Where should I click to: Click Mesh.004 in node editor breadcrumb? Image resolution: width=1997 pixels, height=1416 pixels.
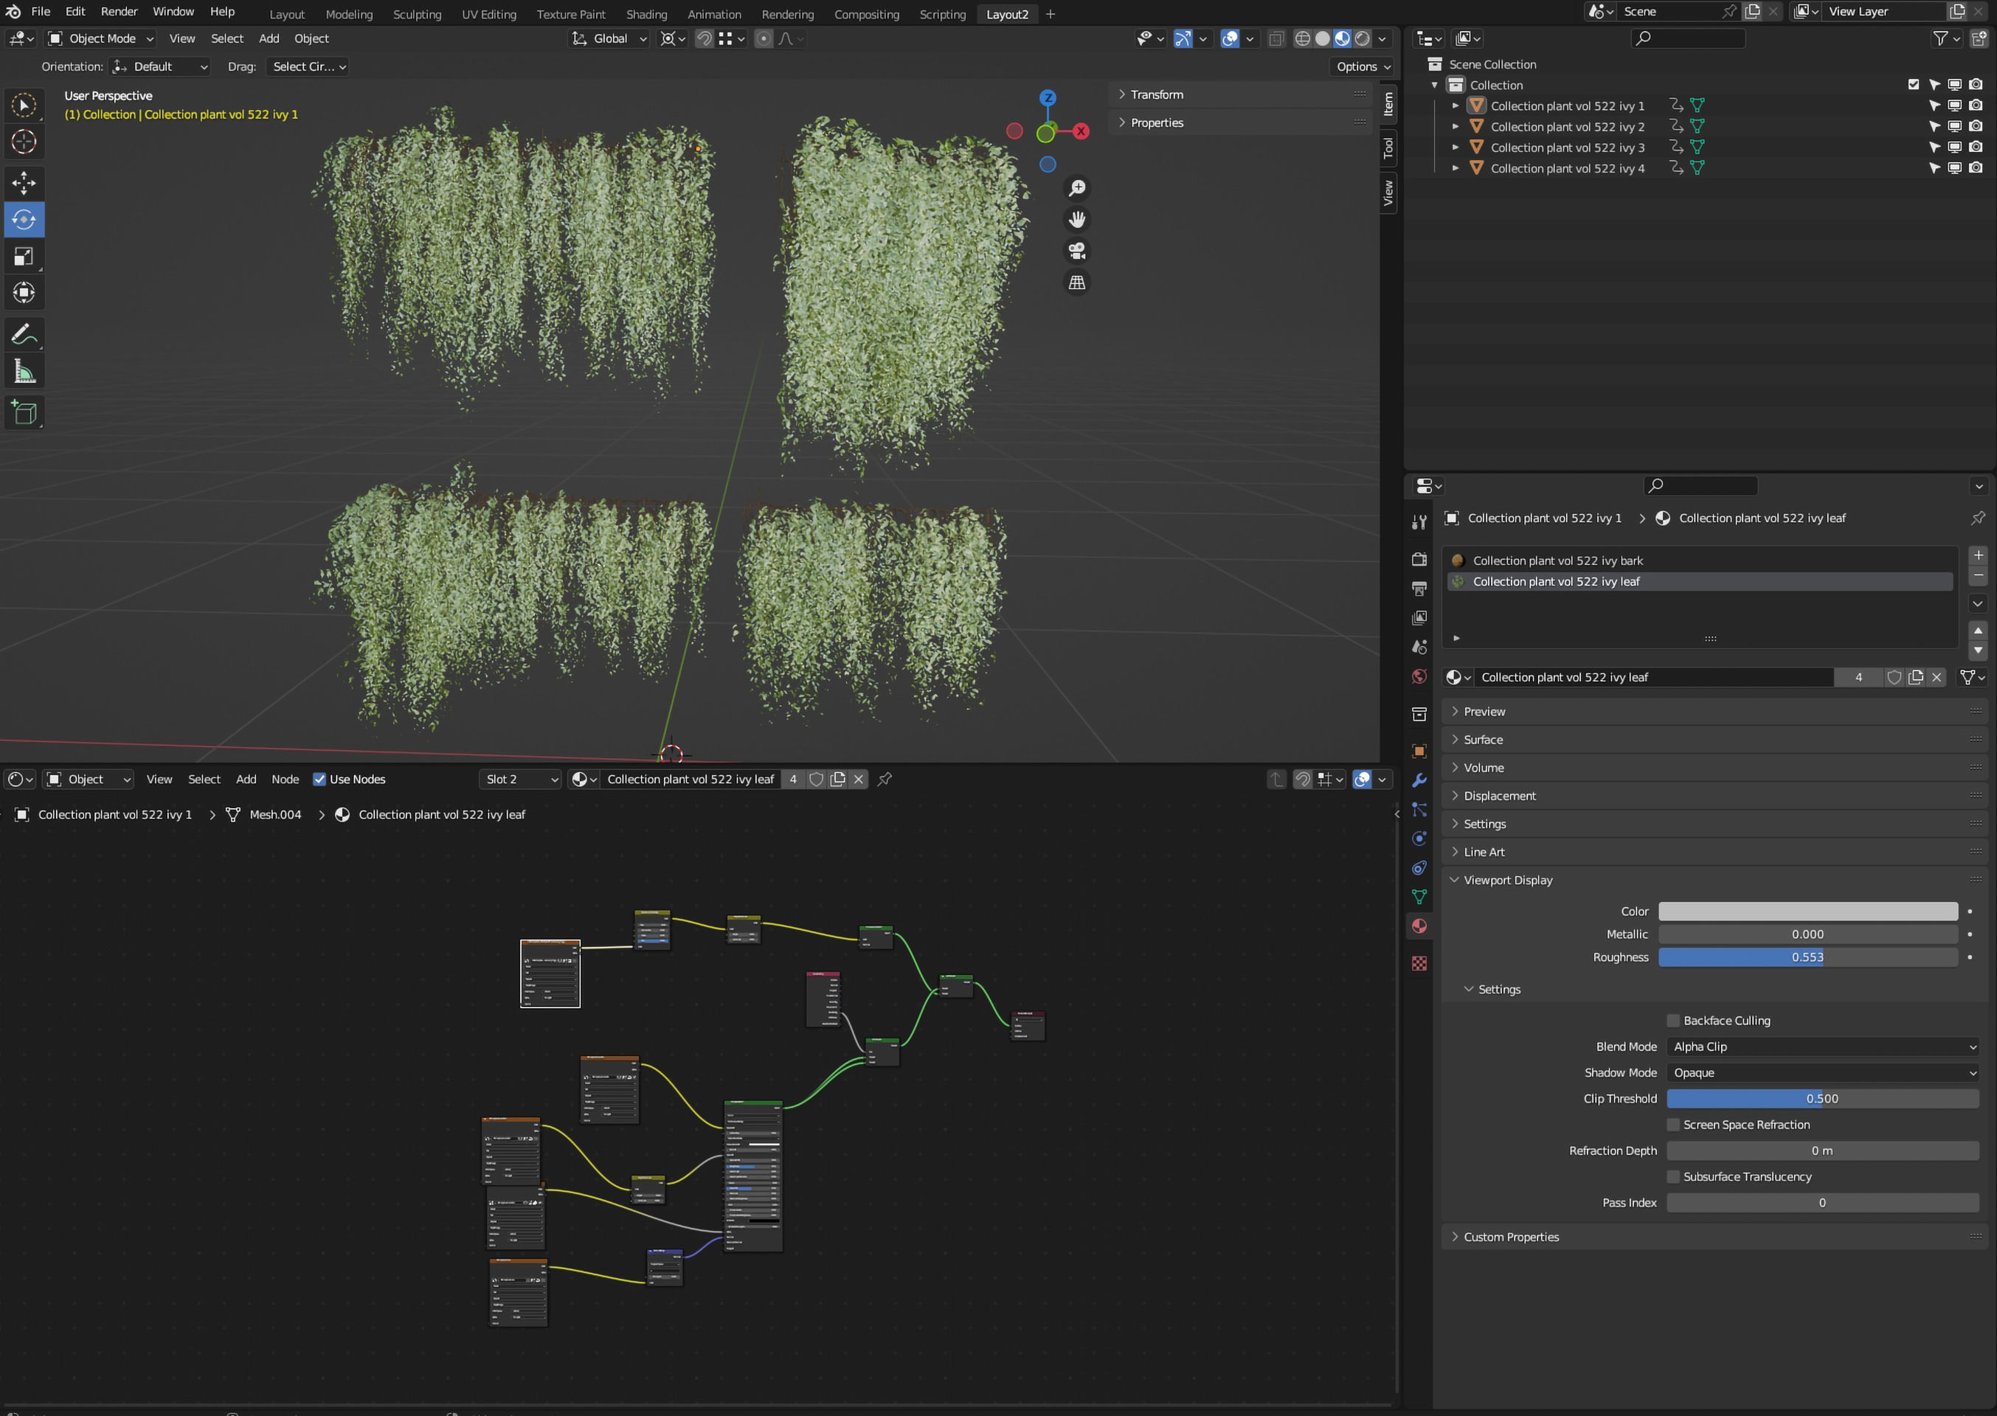(274, 814)
